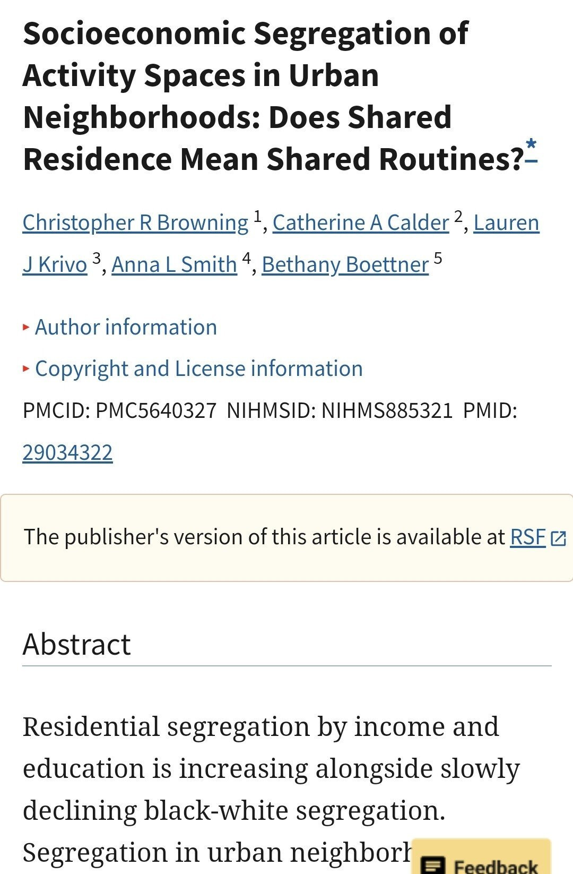Image resolution: width=573 pixels, height=874 pixels.
Task: Click the Abstract section heading
Action: tap(77, 645)
